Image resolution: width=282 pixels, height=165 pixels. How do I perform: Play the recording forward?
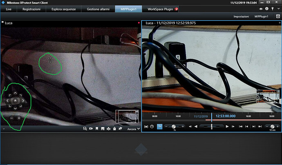pyautogui.click(x=227, y=127)
